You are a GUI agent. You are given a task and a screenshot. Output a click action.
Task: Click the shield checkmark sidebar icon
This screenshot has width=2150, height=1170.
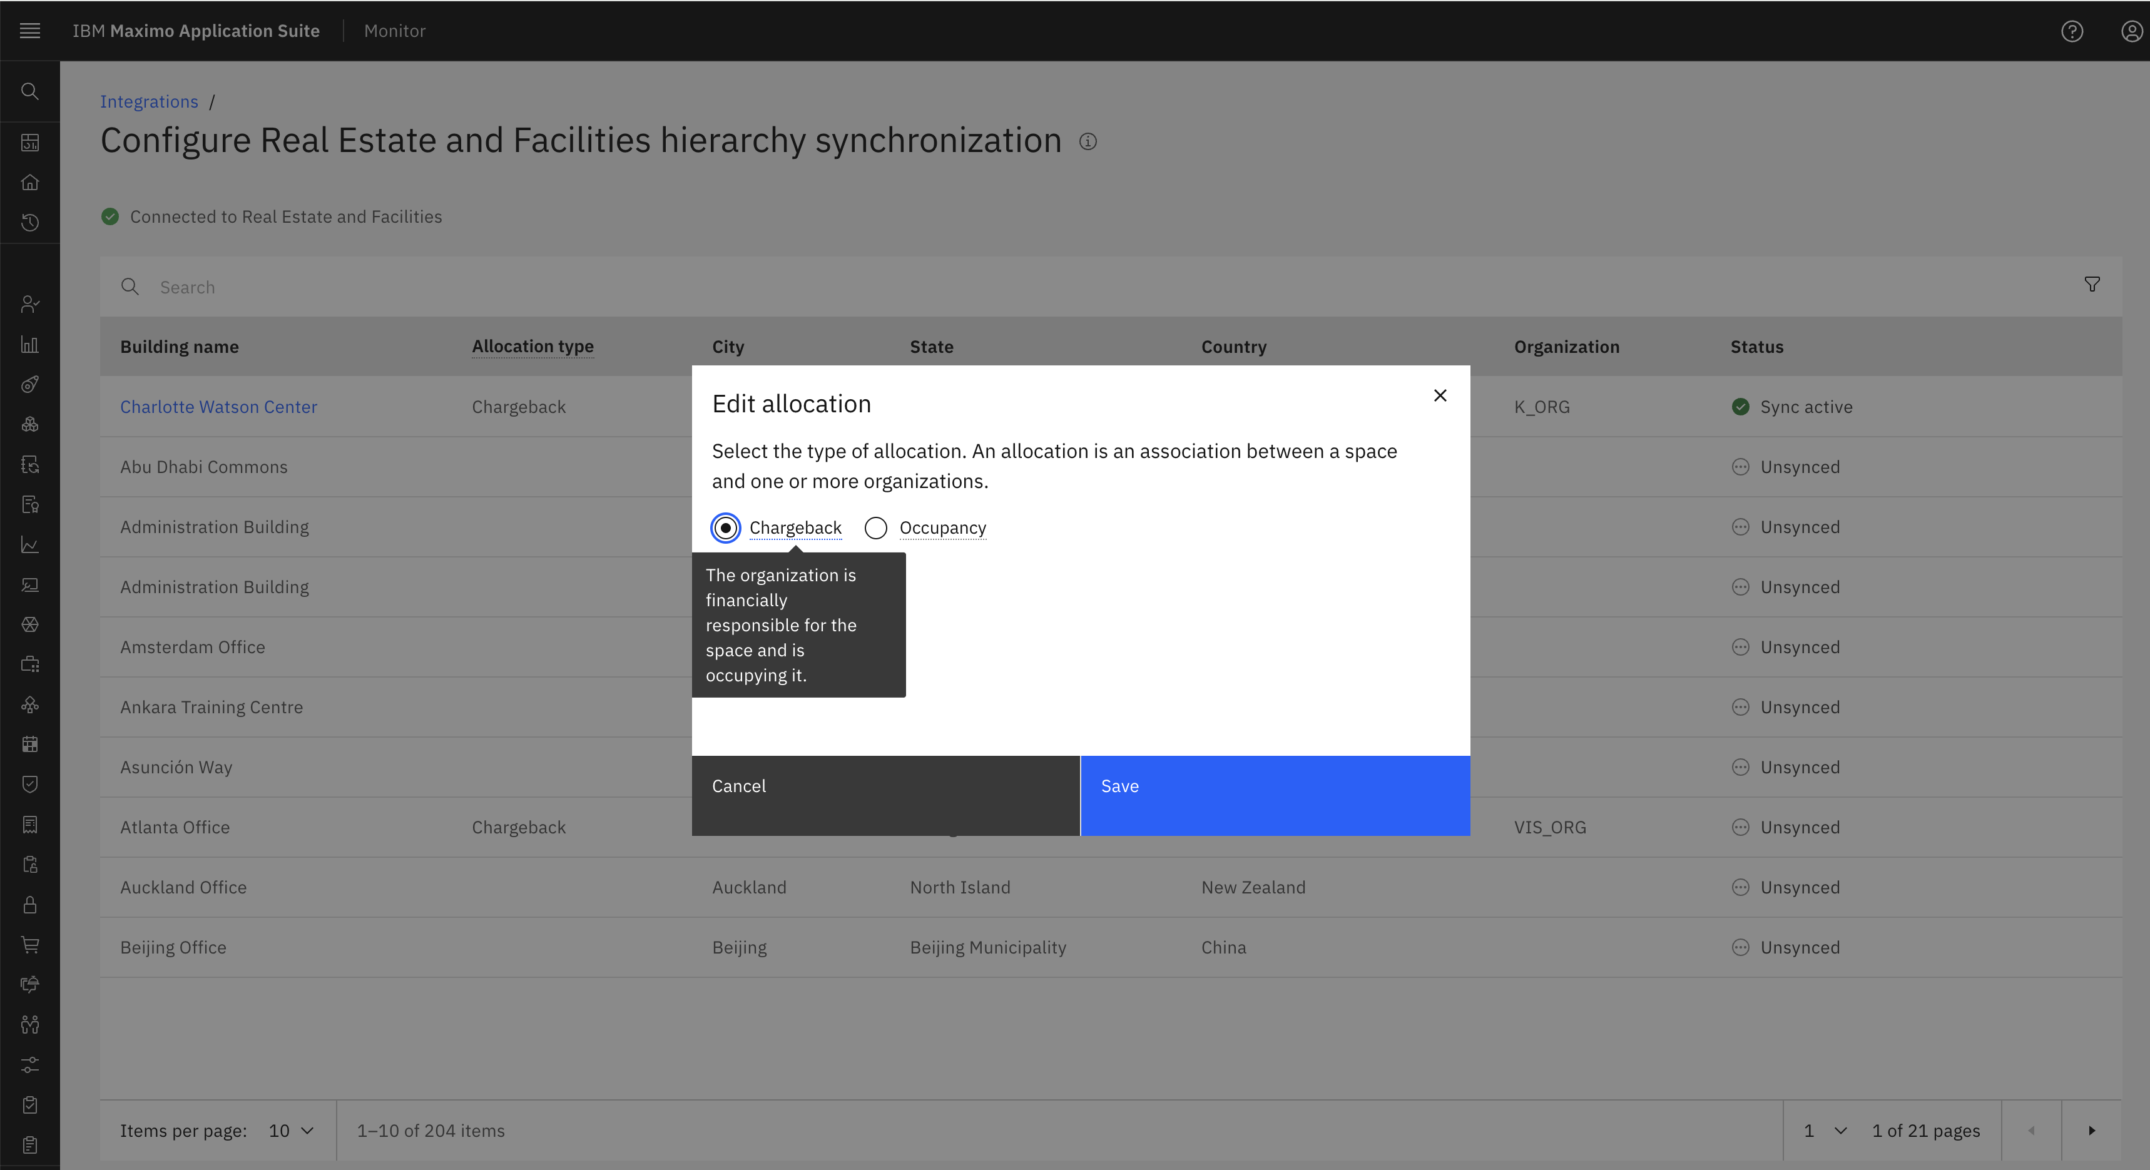tap(30, 785)
